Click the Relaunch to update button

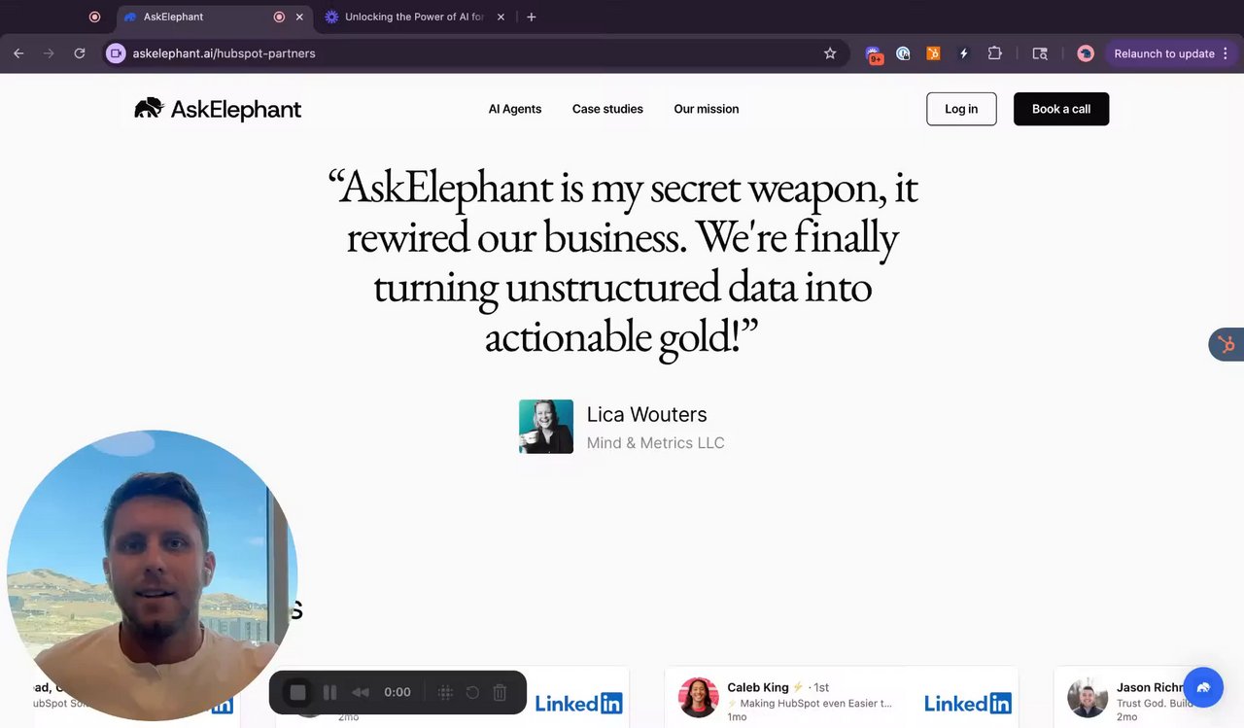pyautogui.click(x=1164, y=53)
